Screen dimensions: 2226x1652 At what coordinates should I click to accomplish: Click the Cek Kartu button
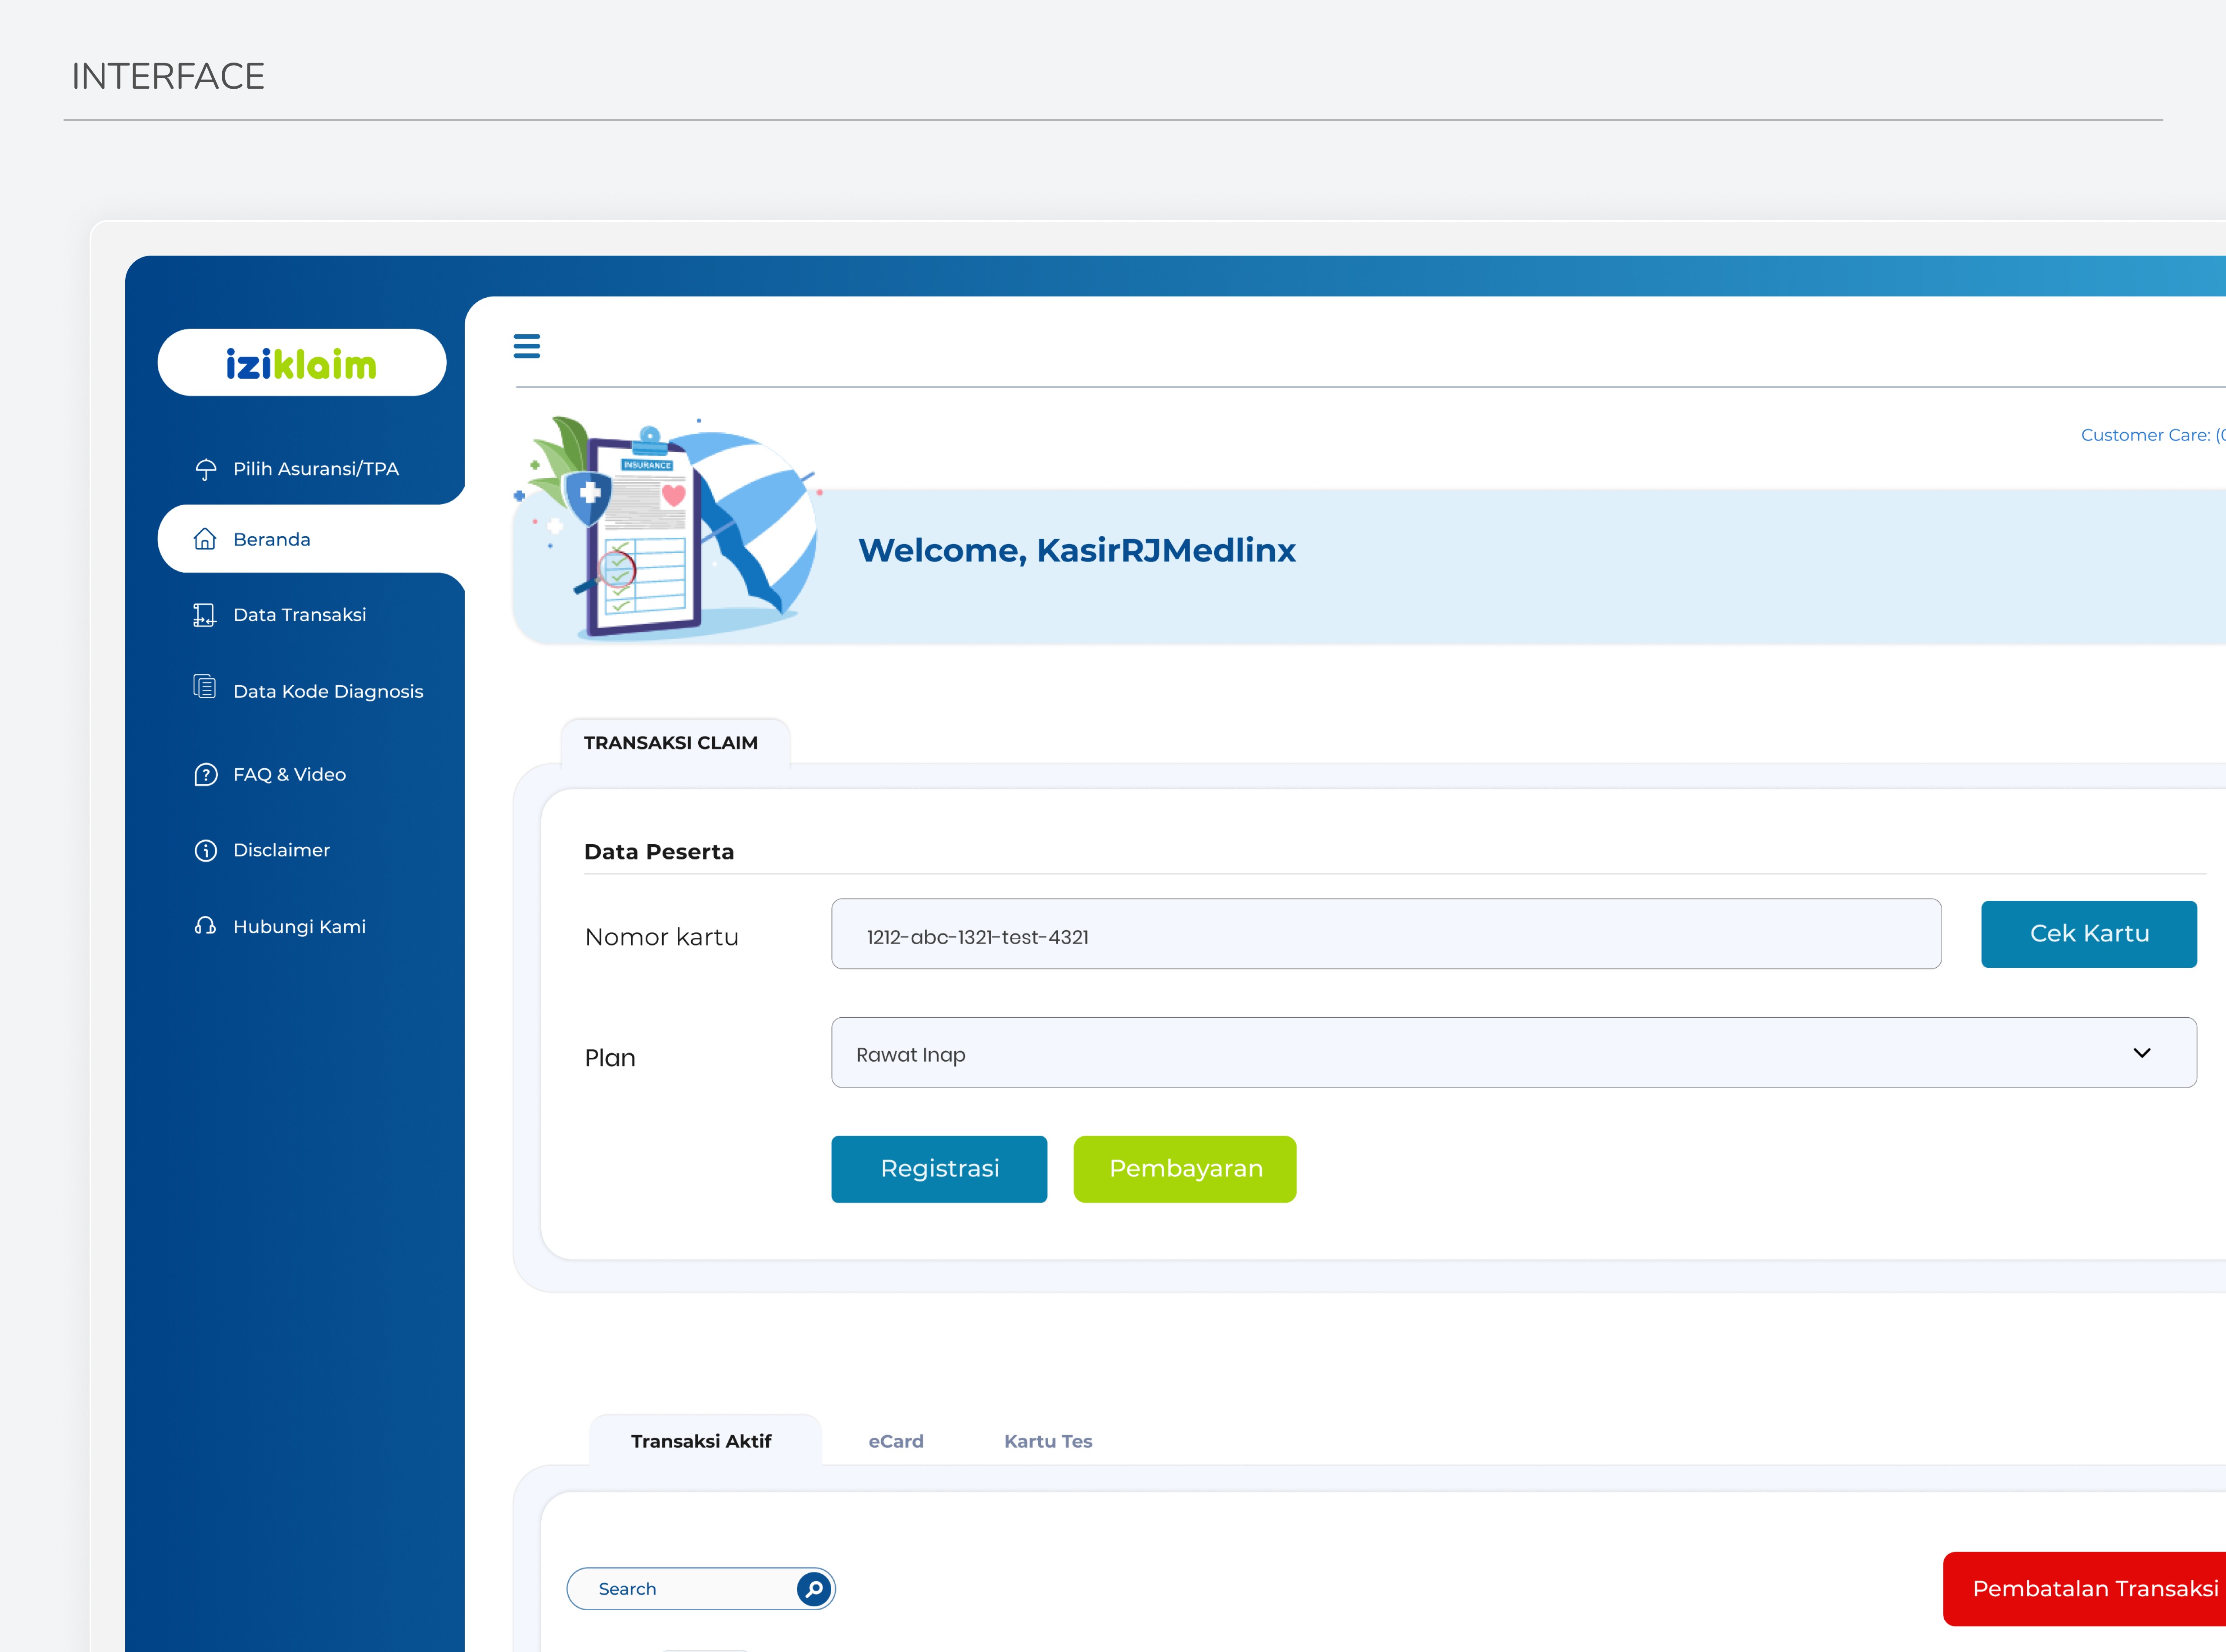pos(2089,934)
